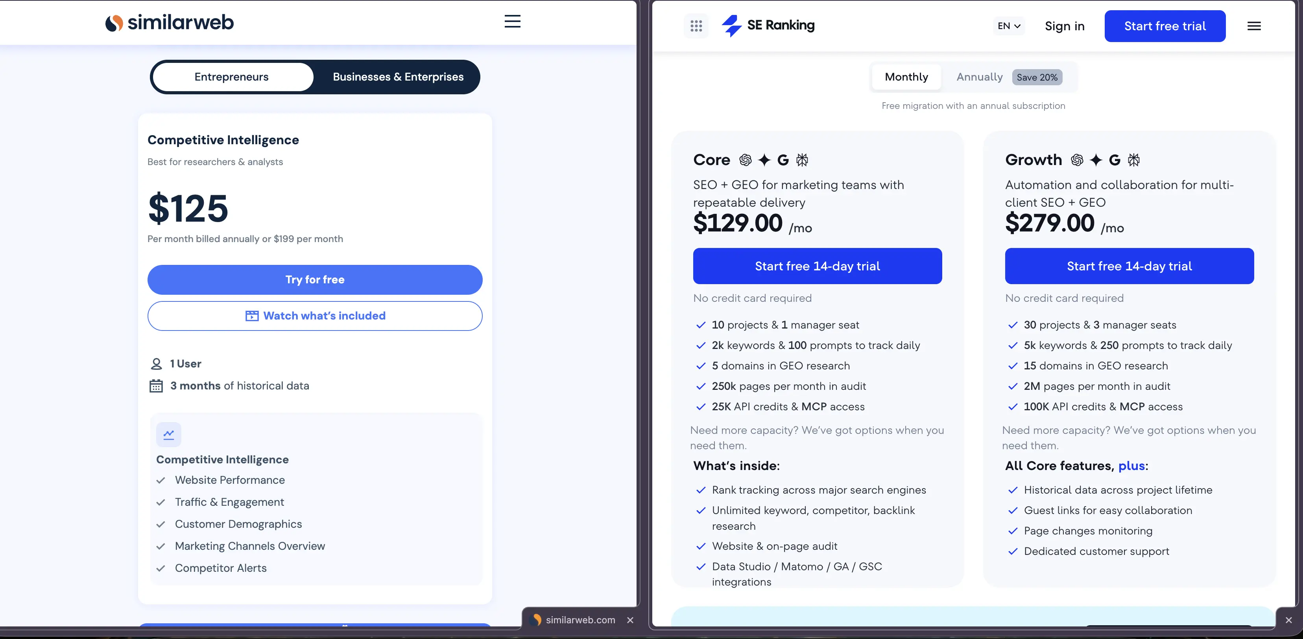This screenshot has height=639, width=1303.
Task: Click the SE Ranking logo
Action: coord(768,25)
